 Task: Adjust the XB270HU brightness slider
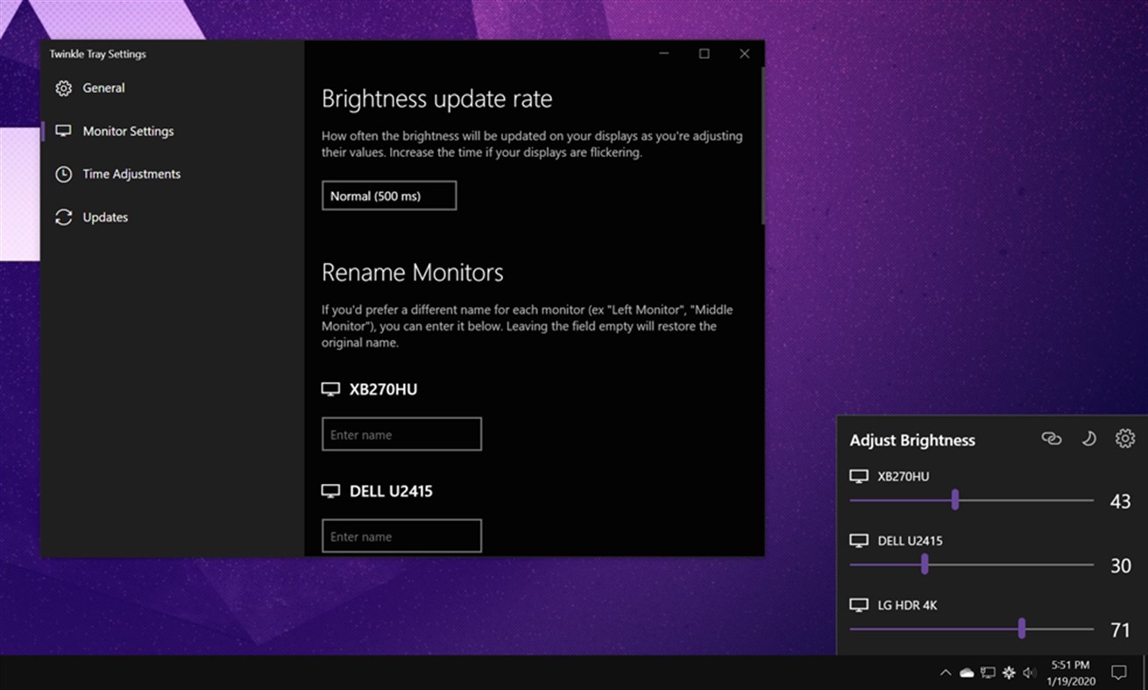(955, 500)
